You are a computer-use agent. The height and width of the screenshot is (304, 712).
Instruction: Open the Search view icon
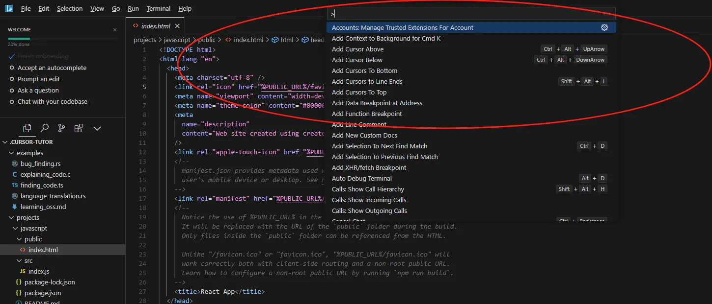(45, 128)
